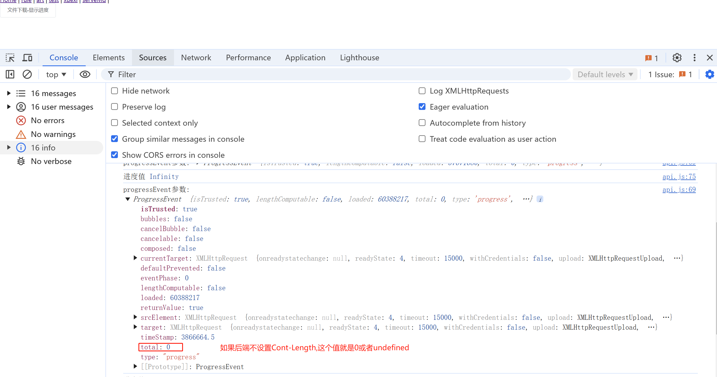Click the console Filter input field
This screenshot has width=717, height=377.
(x=338, y=74)
